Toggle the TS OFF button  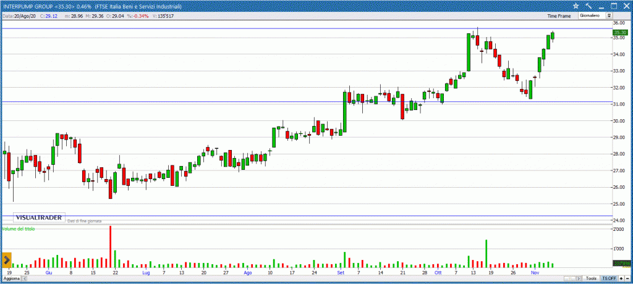[609, 278]
